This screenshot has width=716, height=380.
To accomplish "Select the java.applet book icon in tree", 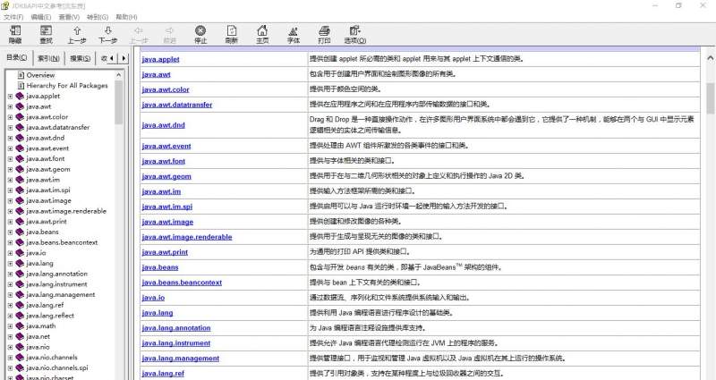I will click(x=20, y=96).
